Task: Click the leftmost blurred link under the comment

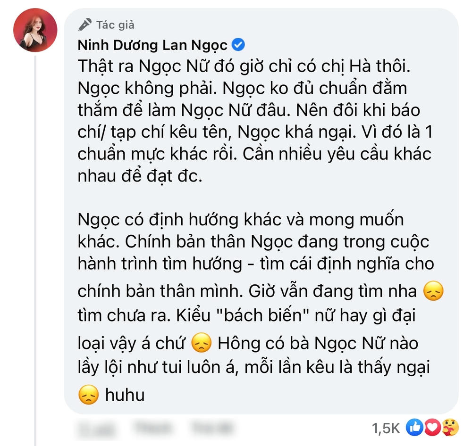Action: click(97, 428)
